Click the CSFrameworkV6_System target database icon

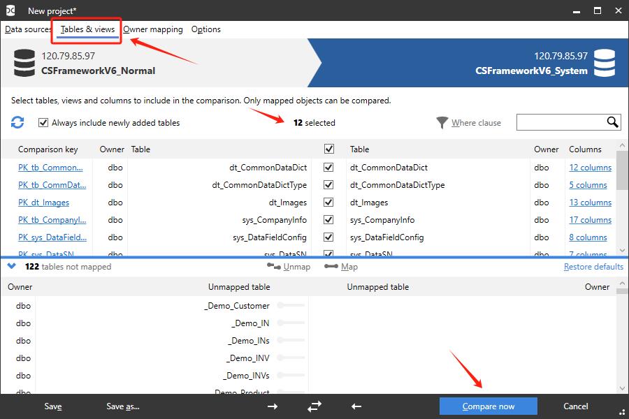pyautogui.click(x=605, y=63)
